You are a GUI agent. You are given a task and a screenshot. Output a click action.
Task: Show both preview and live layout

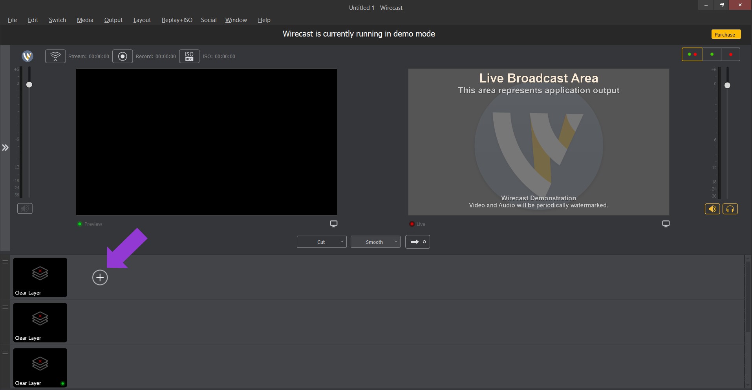(692, 54)
